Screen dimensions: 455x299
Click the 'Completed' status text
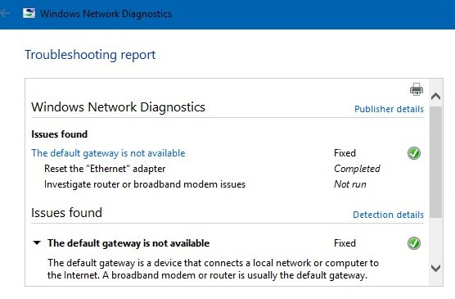coord(357,169)
